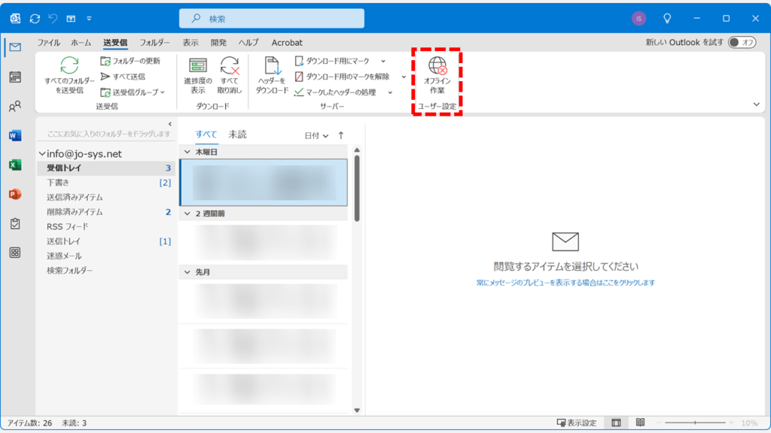Launch Word from the sidebar

pyautogui.click(x=15, y=135)
